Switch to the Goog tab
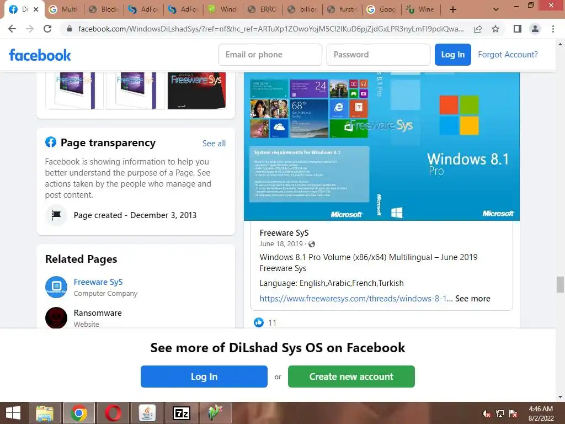Viewport: 565px width, 424px height. (x=381, y=9)
